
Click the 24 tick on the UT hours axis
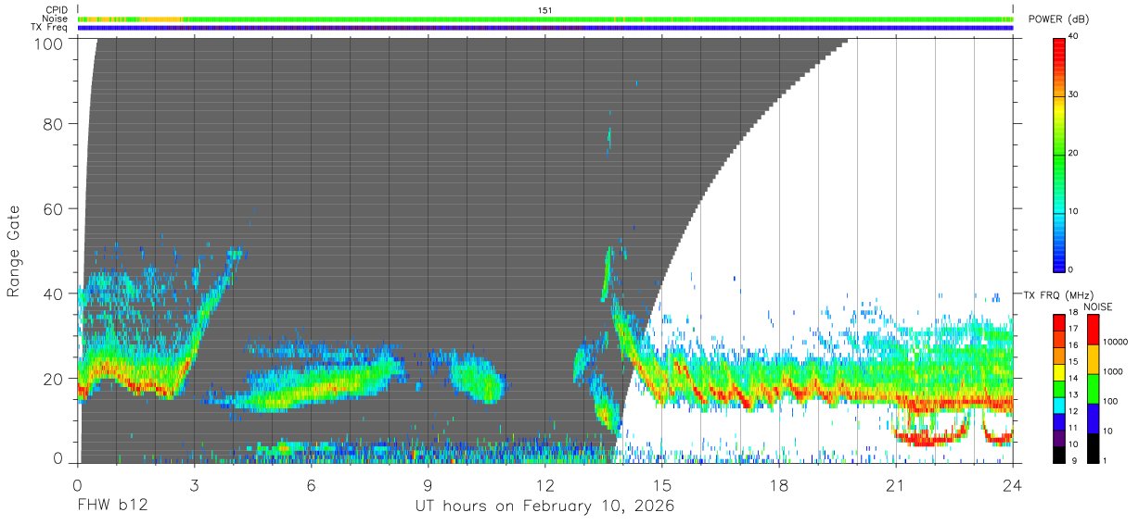coord(1013,484)
